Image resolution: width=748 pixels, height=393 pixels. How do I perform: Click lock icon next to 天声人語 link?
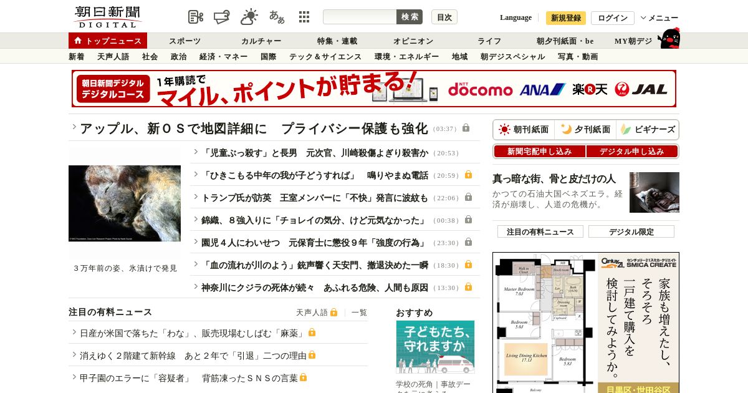click(334, 312)
